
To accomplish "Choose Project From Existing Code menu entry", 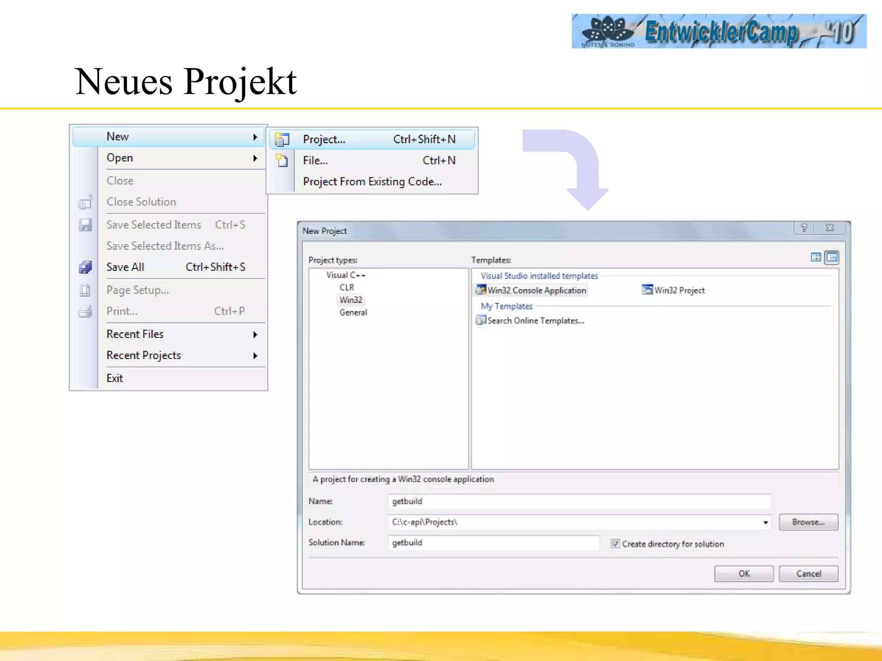I will pos(372,182).
